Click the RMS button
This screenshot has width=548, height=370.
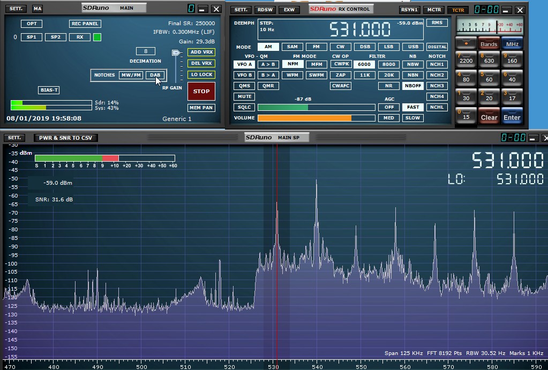437,22
